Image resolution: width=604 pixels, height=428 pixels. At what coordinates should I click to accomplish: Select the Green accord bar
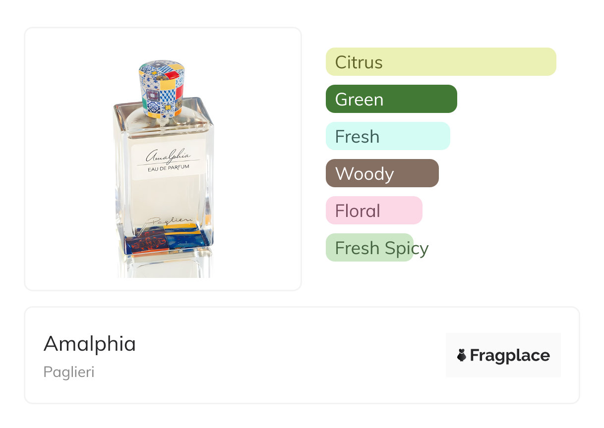click(391, 99)
